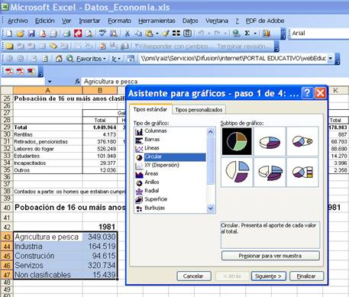This screenshot has width=349, height=297.
Task: Select the Format Painter brush icon
Action: (166, 34)
